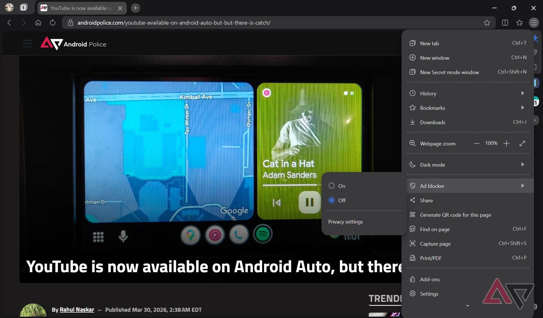Bookmark this page with the star icon
The height and width of the screenshot is (318, 543).
point(487,23)
